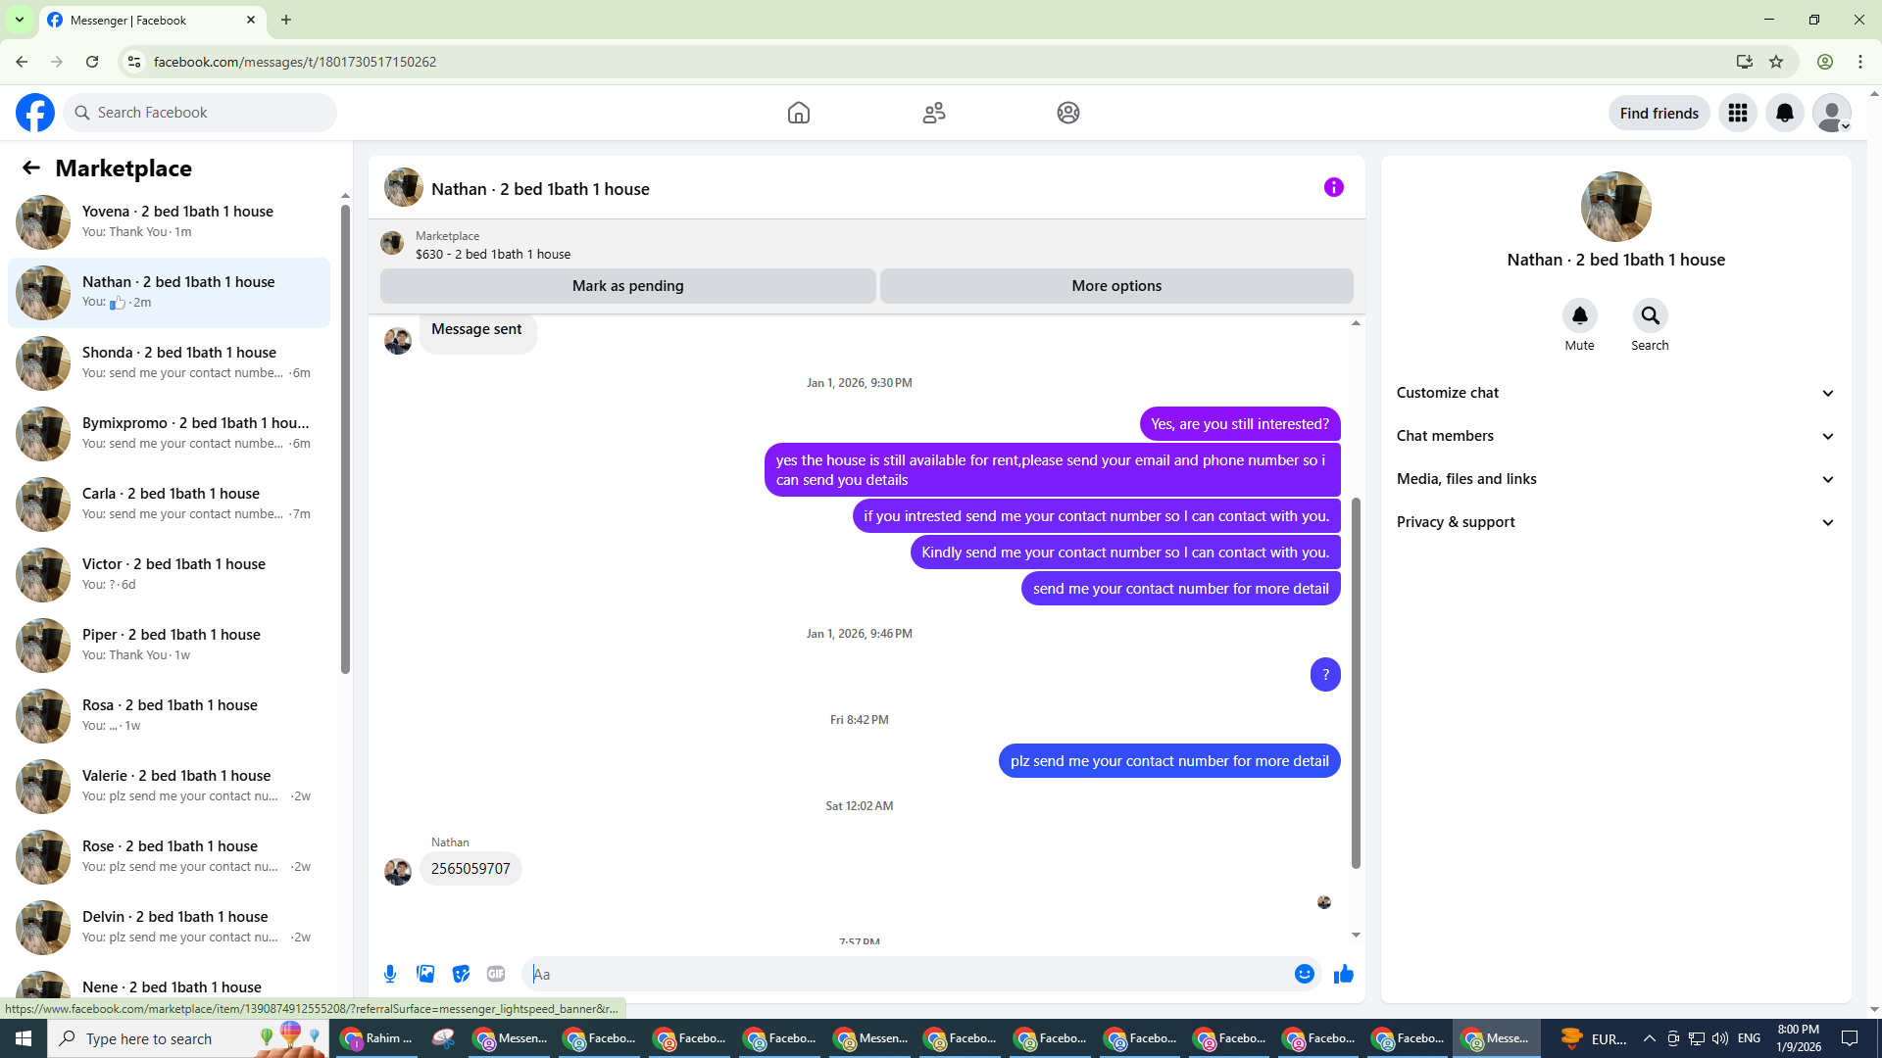Open conversation information purple icon

pos(1333,187)
